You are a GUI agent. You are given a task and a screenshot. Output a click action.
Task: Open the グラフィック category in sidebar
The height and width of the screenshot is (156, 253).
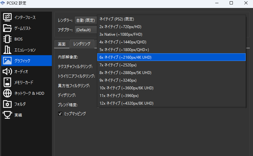26,61
